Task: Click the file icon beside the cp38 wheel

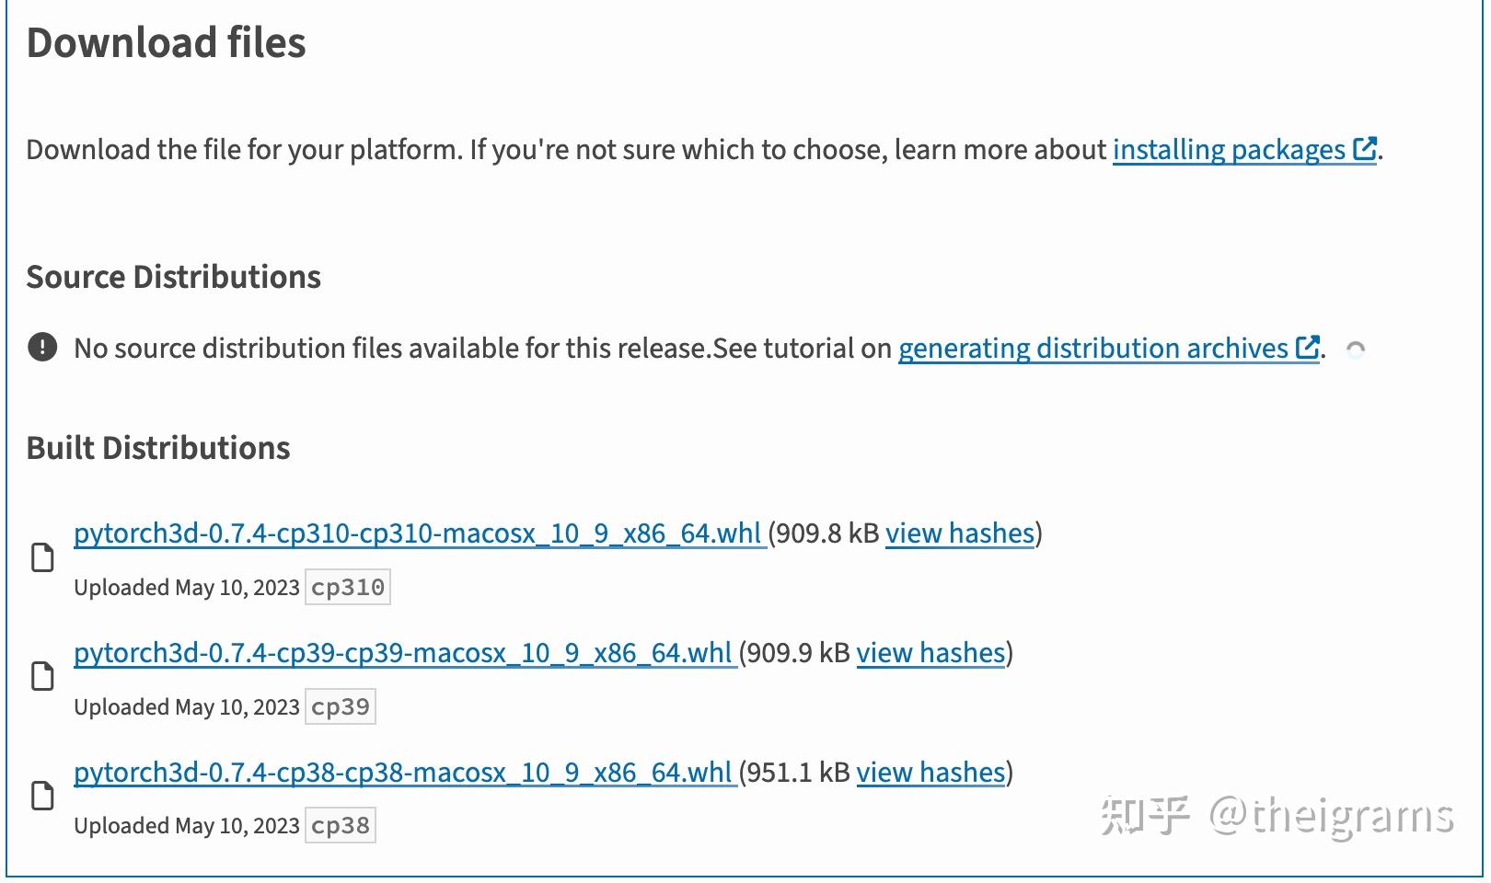Action: [x=42, y=797]
